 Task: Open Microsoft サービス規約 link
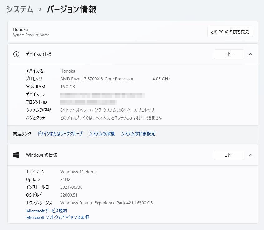click(x=46, y=211)
